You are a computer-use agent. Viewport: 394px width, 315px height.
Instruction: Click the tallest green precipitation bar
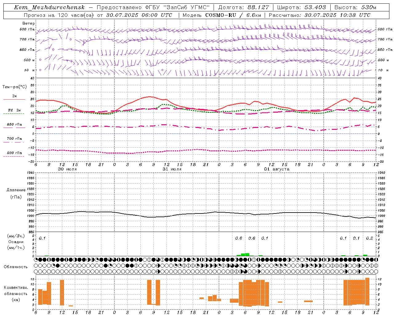(x=247, y=254)
